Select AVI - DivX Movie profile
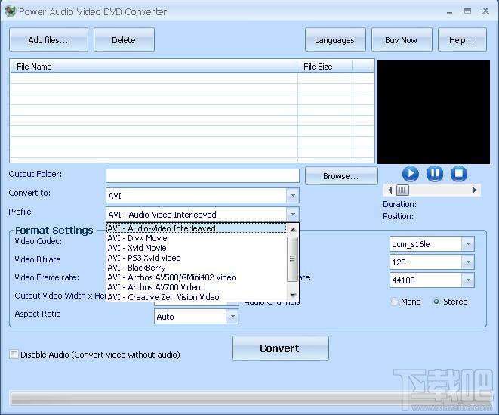Viewport: 499px width, 415px height. tap(196, 238)
